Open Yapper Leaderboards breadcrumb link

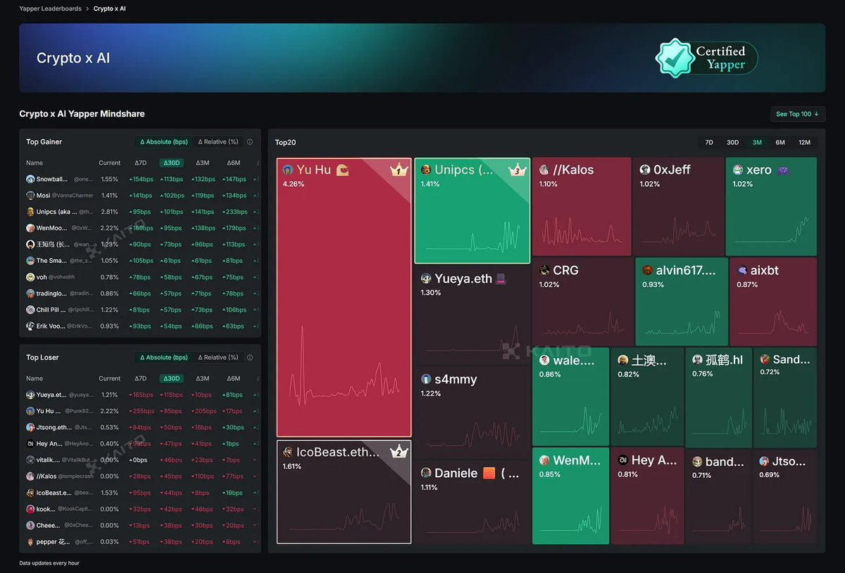click(50, 8)
